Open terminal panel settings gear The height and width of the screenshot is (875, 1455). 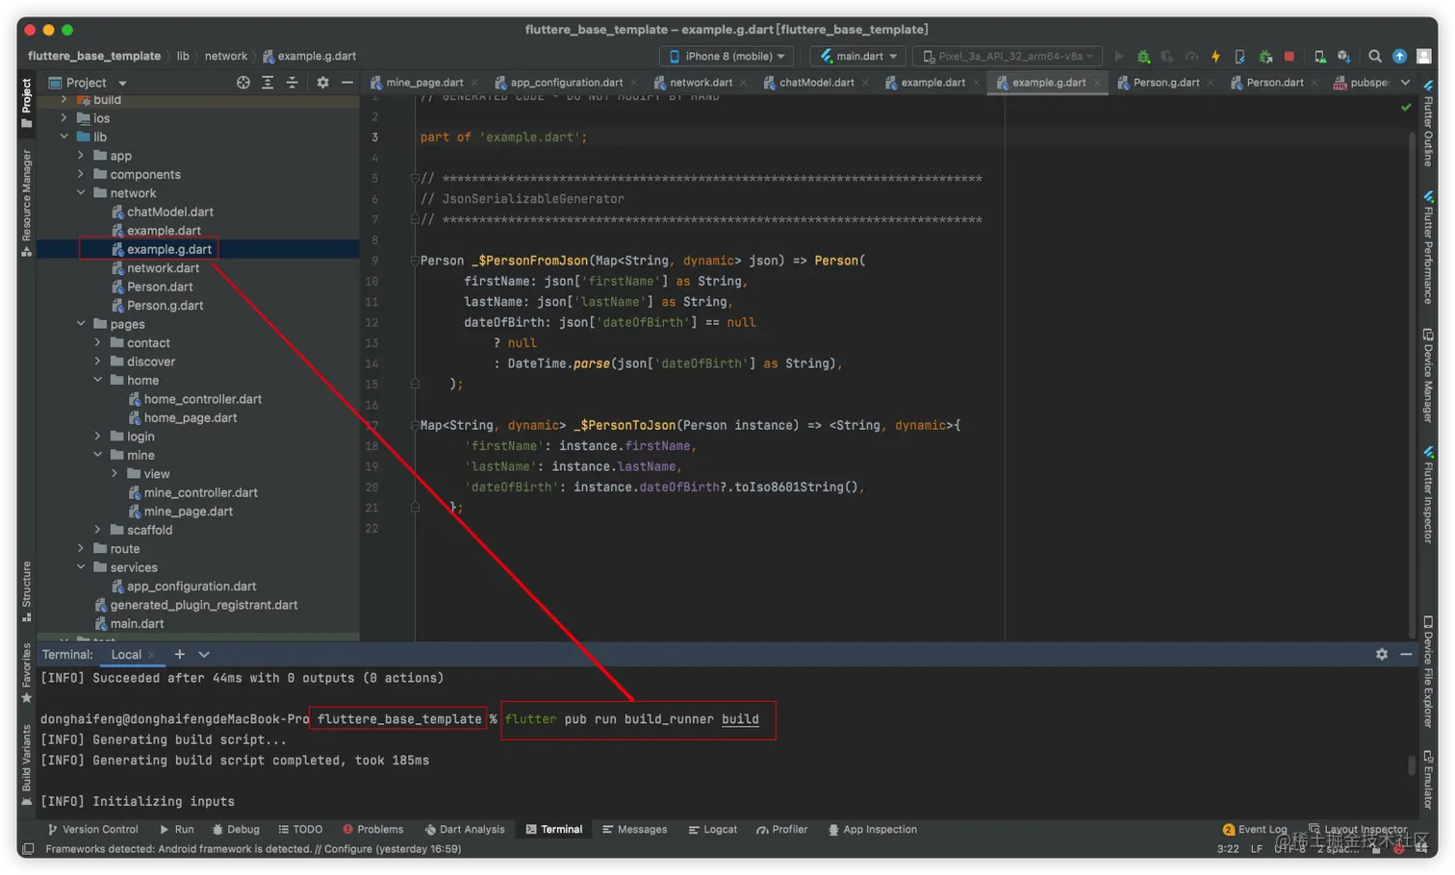click(x=1382, y=655)
